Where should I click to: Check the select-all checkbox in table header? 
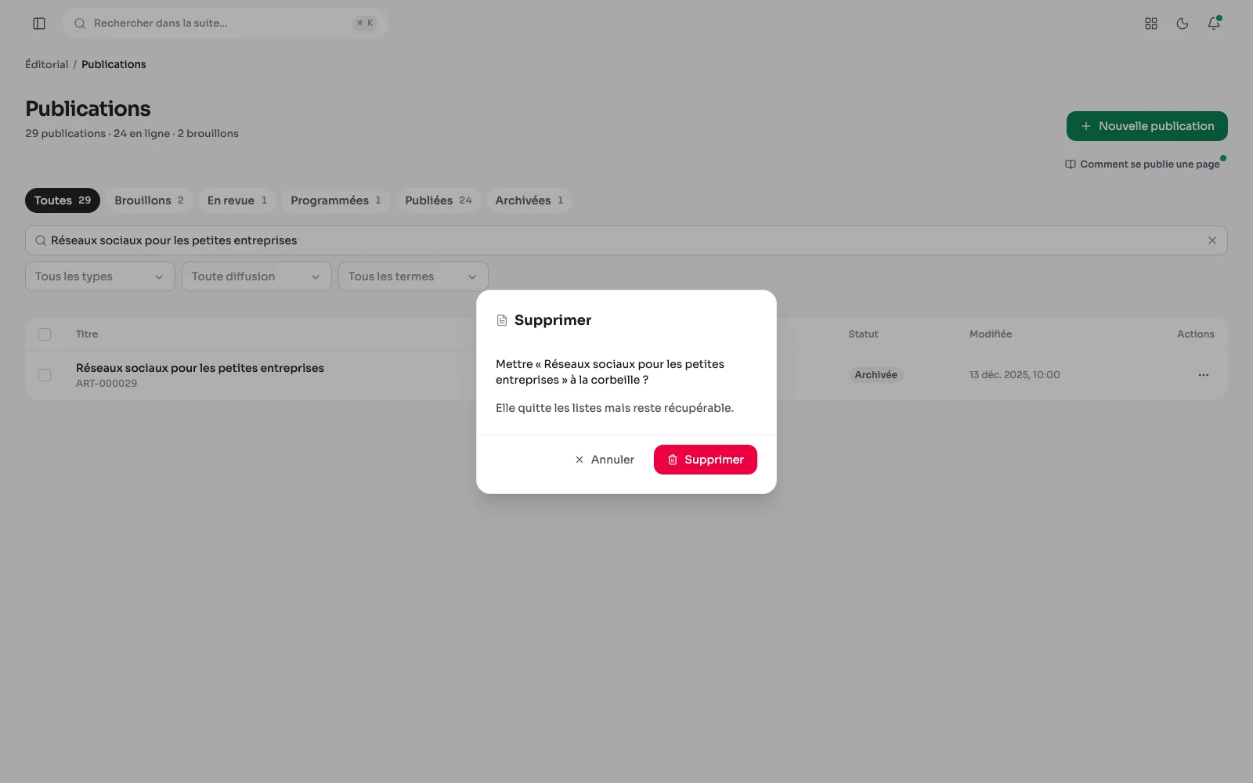pyautogui.click(x=45, y=334)
